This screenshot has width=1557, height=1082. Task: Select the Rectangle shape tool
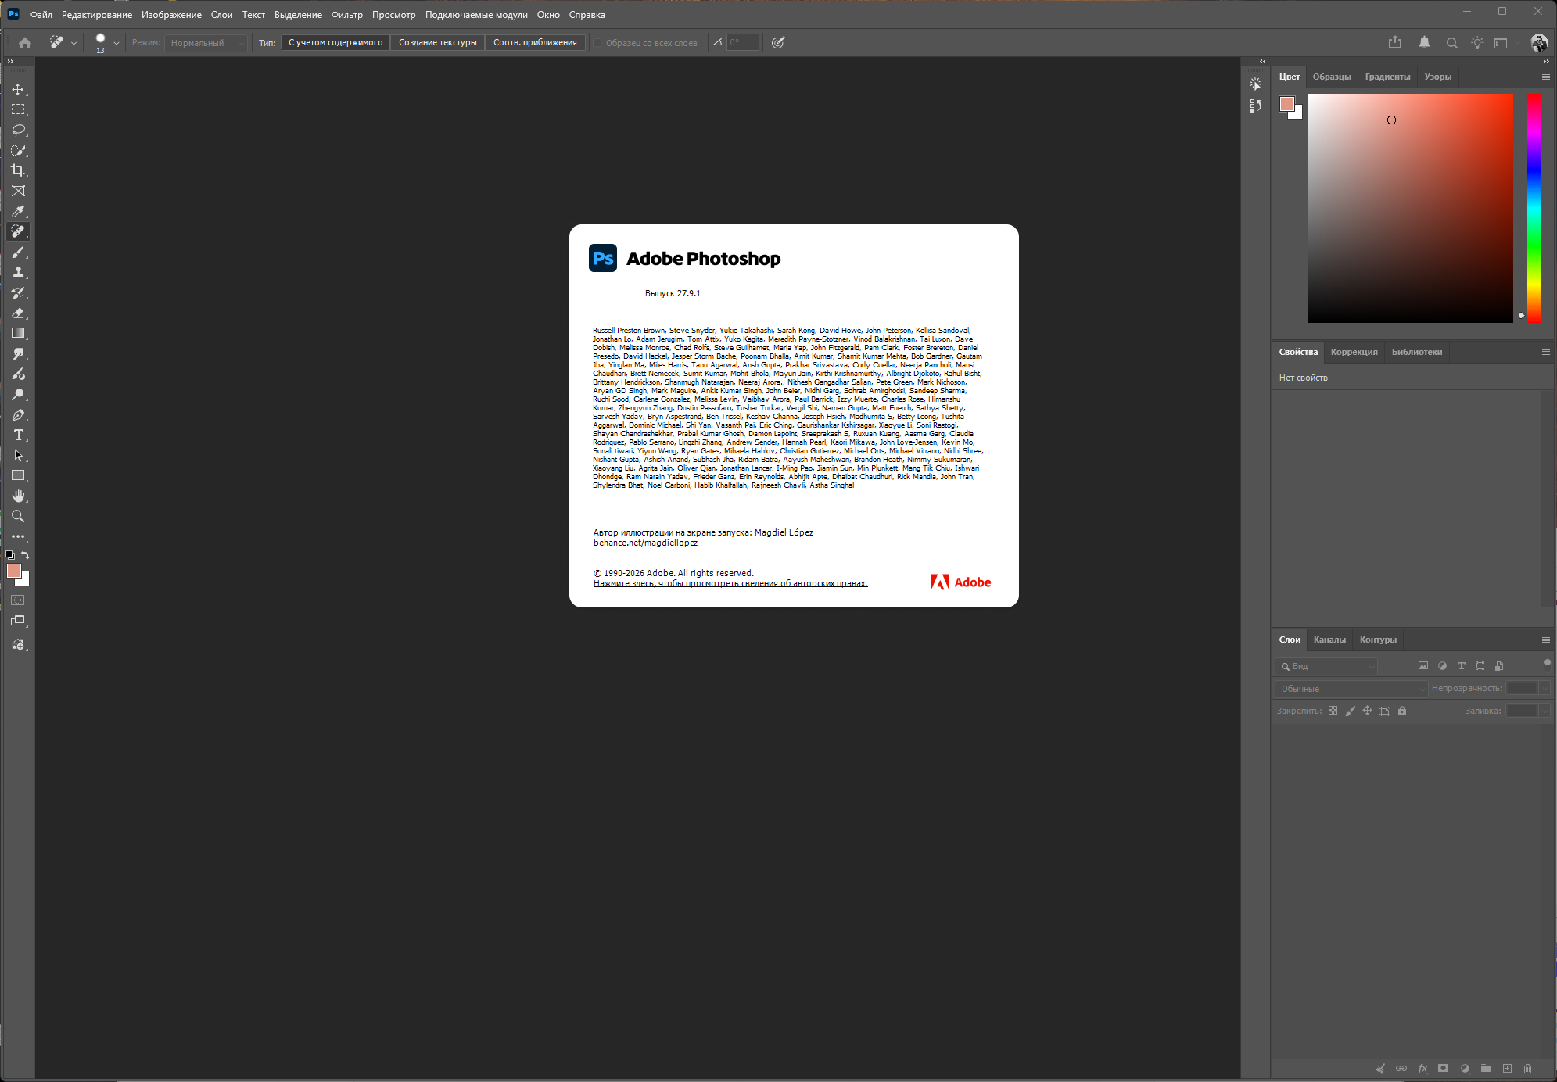(x=18, y=475)
